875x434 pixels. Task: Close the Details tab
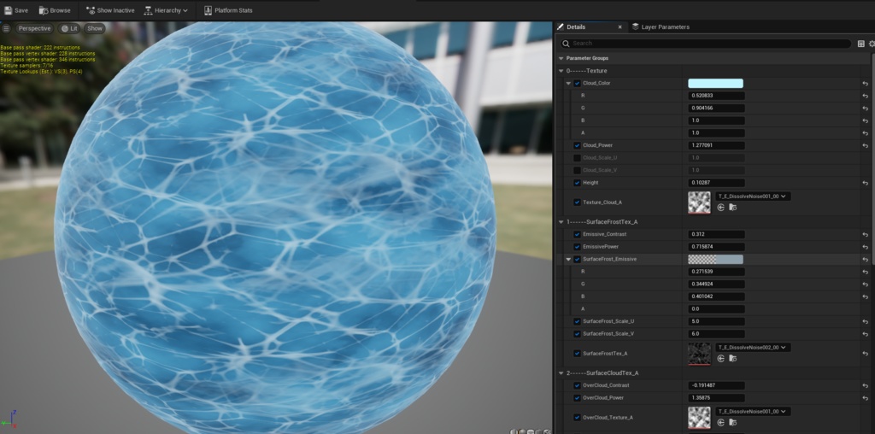[620, 26]
